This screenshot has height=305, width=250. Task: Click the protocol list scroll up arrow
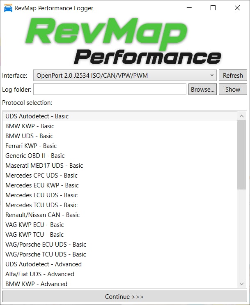(241, 116)
